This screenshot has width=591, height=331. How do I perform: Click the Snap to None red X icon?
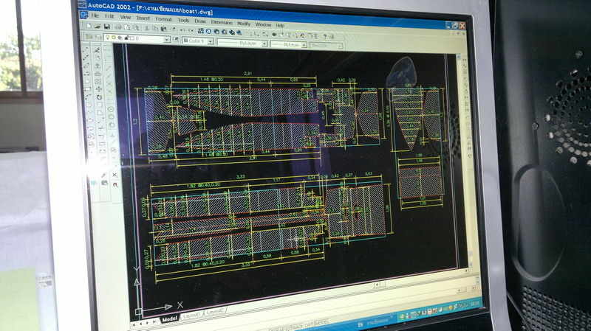click(x=115, y=175)
